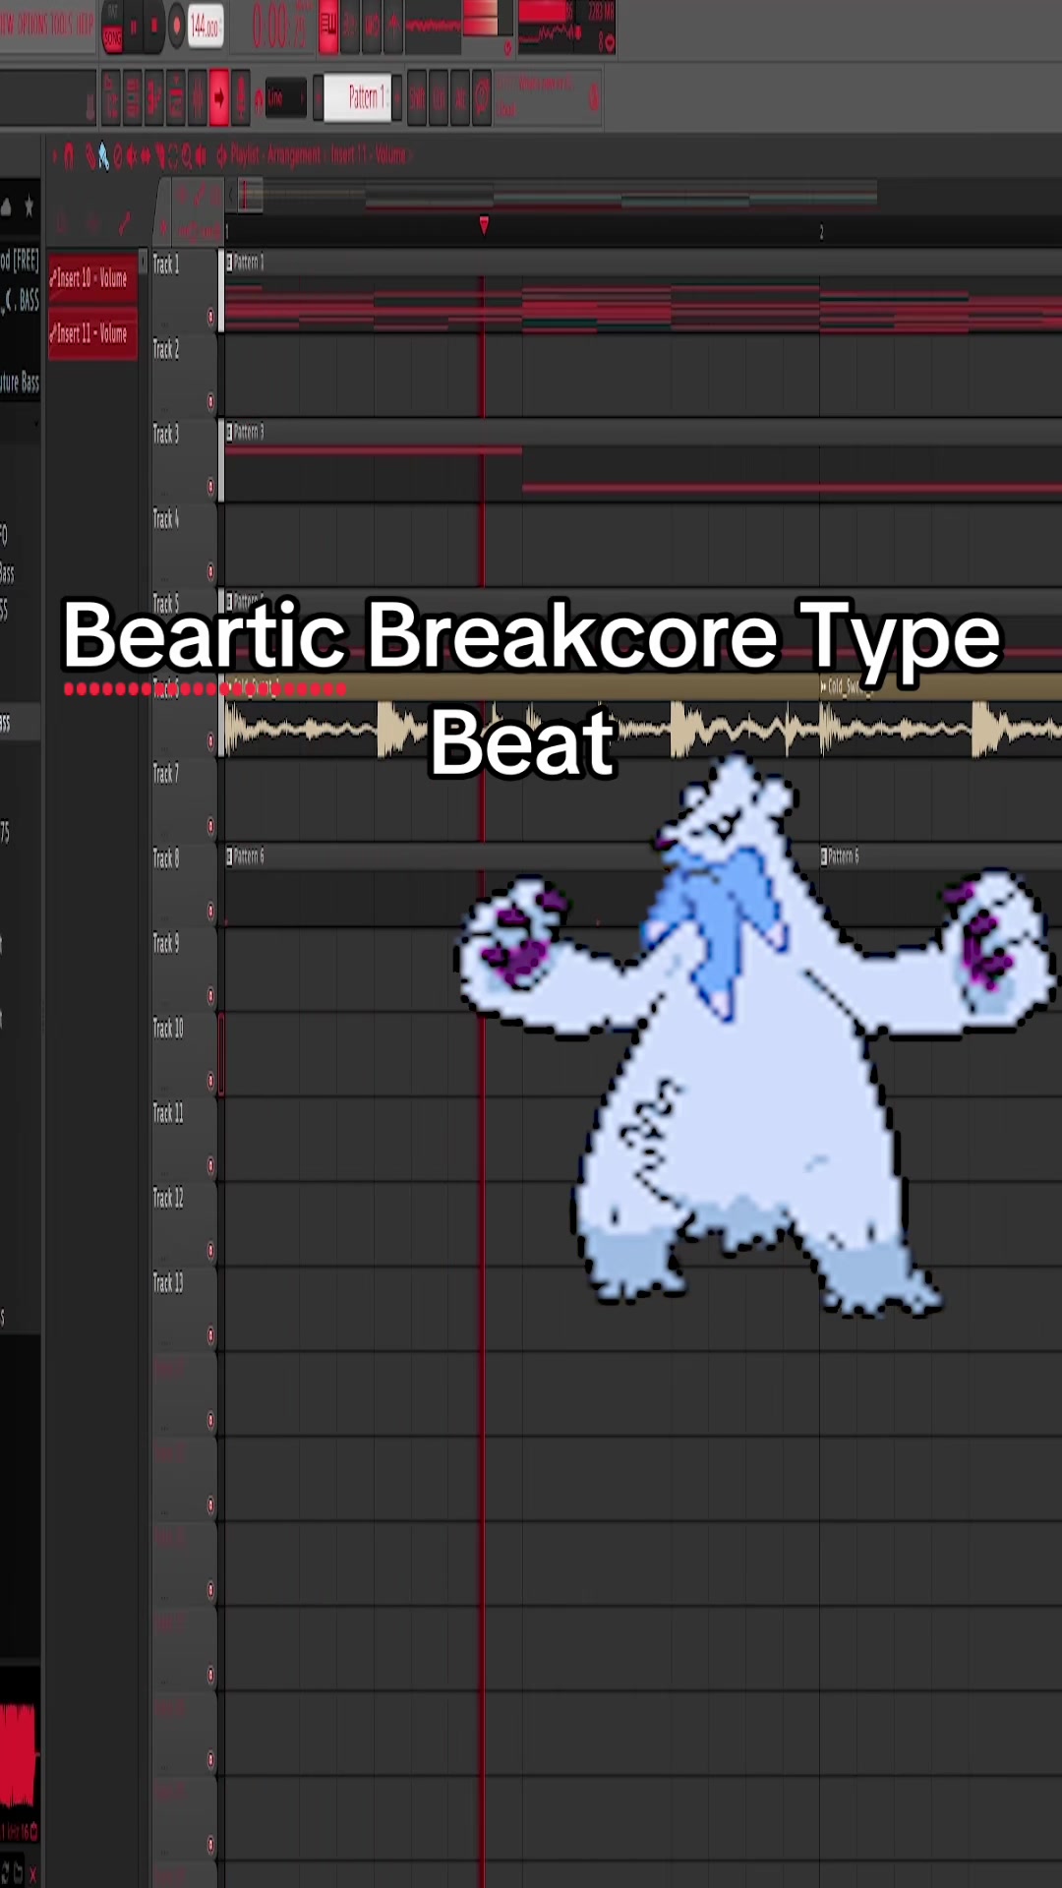1062x1888 pixels.
Task: Click the song time display
Action: click(x=280, y=27)
